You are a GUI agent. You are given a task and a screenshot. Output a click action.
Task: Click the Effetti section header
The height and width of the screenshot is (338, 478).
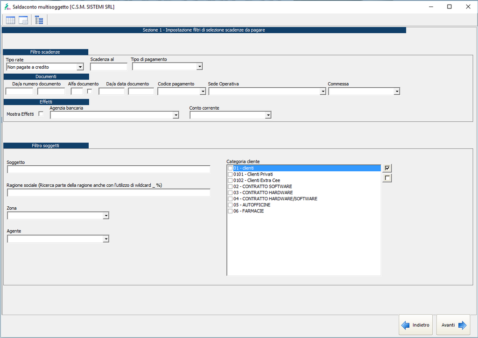click(46, 102)
